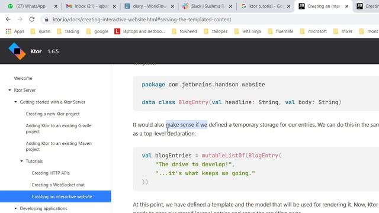Click the padlock site info icon
The image size is (379, 213).
tap(46, 20)
